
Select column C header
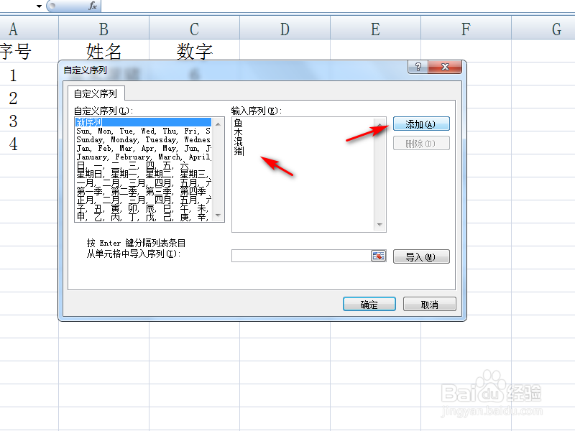coord(194,29)
